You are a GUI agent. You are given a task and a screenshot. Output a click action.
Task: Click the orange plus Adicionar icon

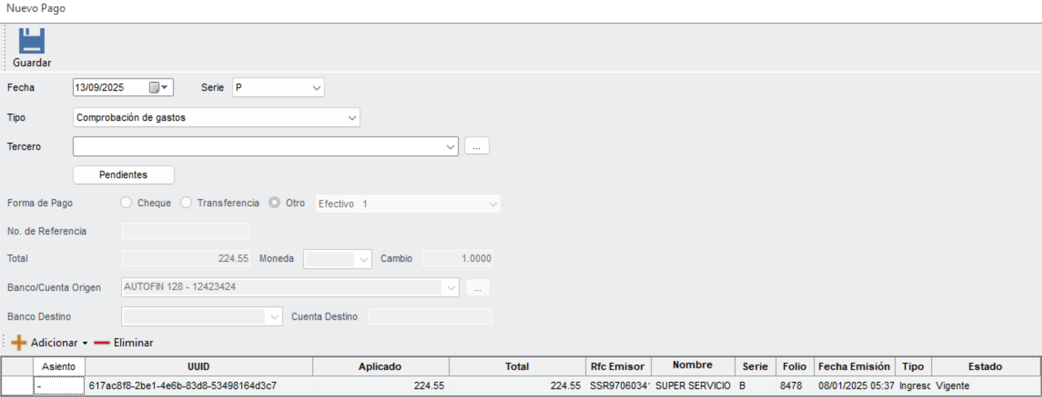point(19,342)
